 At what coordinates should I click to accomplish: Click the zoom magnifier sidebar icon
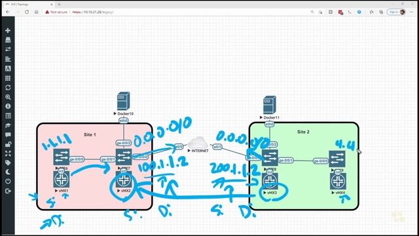pyautogui.click(x=8, y=97)
